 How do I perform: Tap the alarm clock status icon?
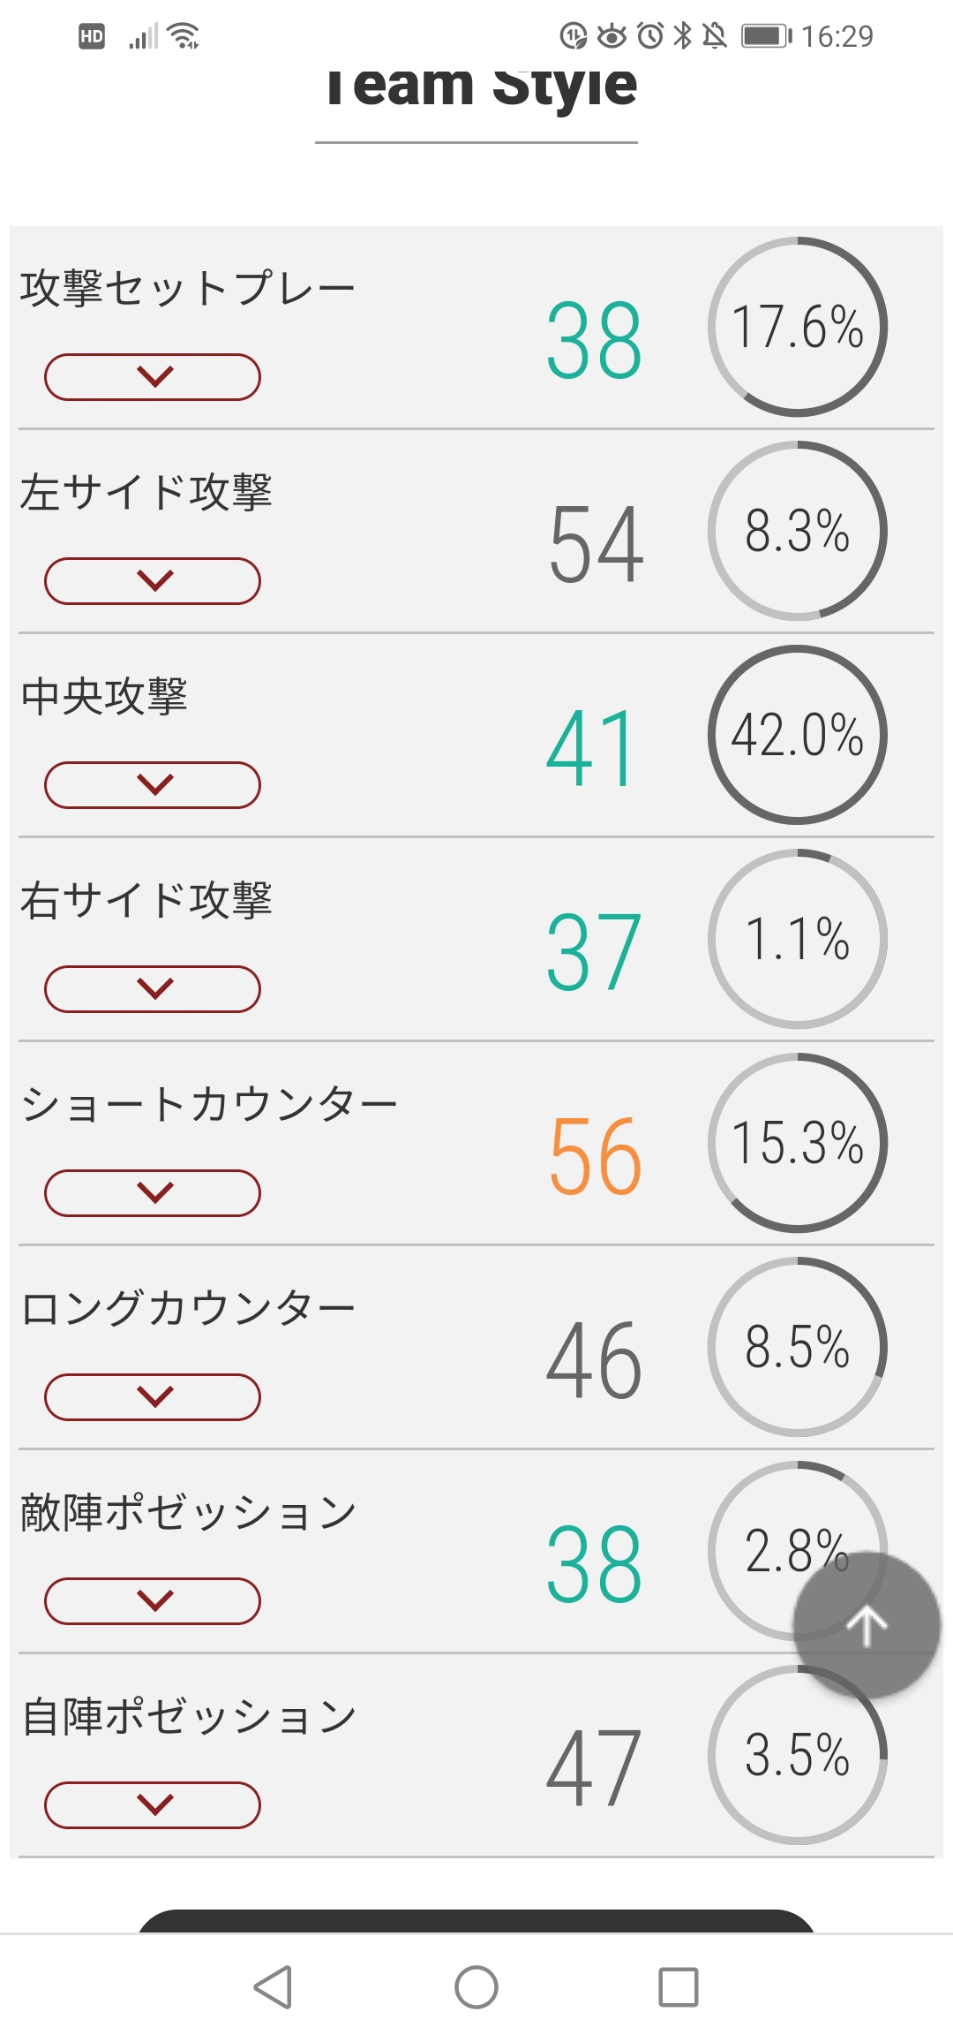pyautogui.click(x=650, y=36)
